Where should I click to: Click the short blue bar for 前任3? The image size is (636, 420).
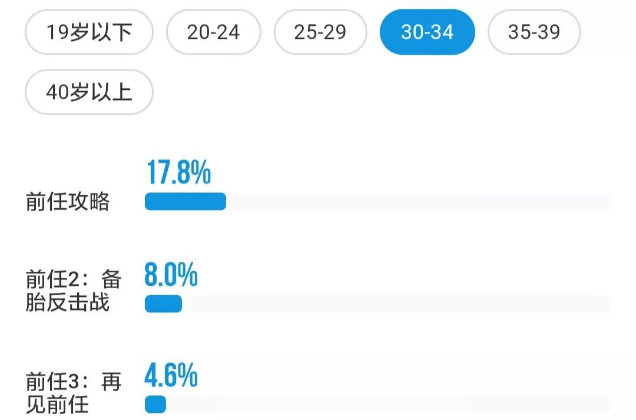coord(155,405)
